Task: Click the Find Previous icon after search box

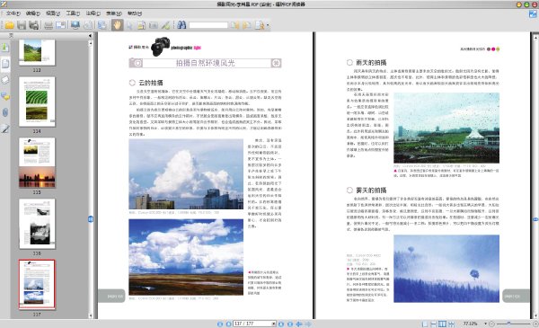Action: [234, 25]
